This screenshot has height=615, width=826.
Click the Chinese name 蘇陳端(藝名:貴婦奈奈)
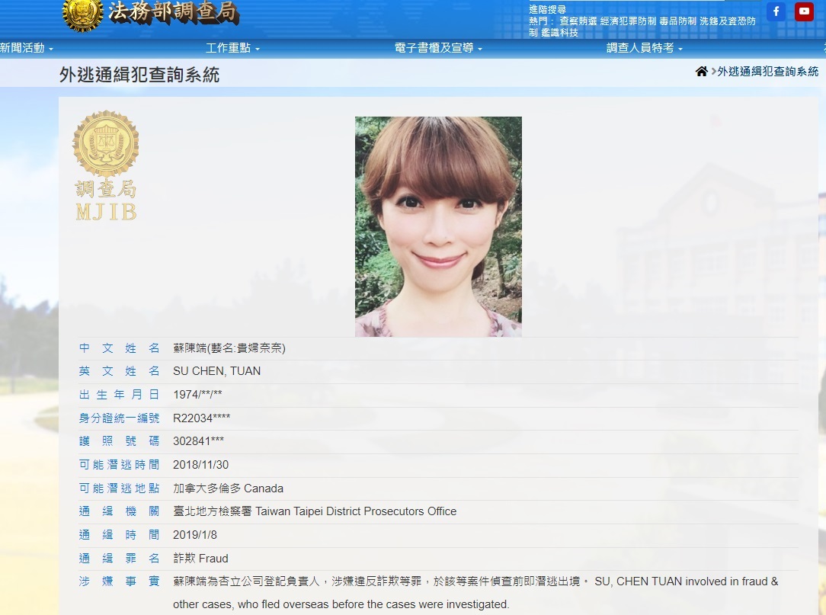[229, 348]
